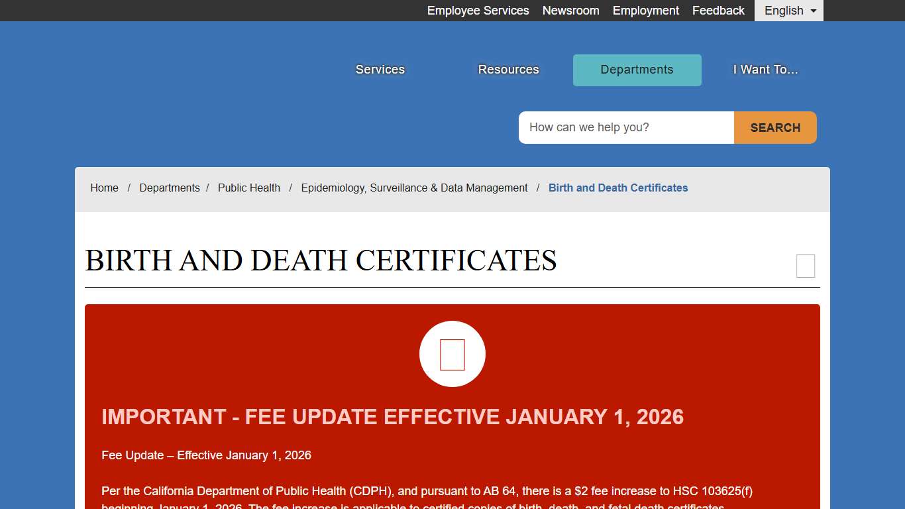Open the Services navigation menu

[380, 69]
